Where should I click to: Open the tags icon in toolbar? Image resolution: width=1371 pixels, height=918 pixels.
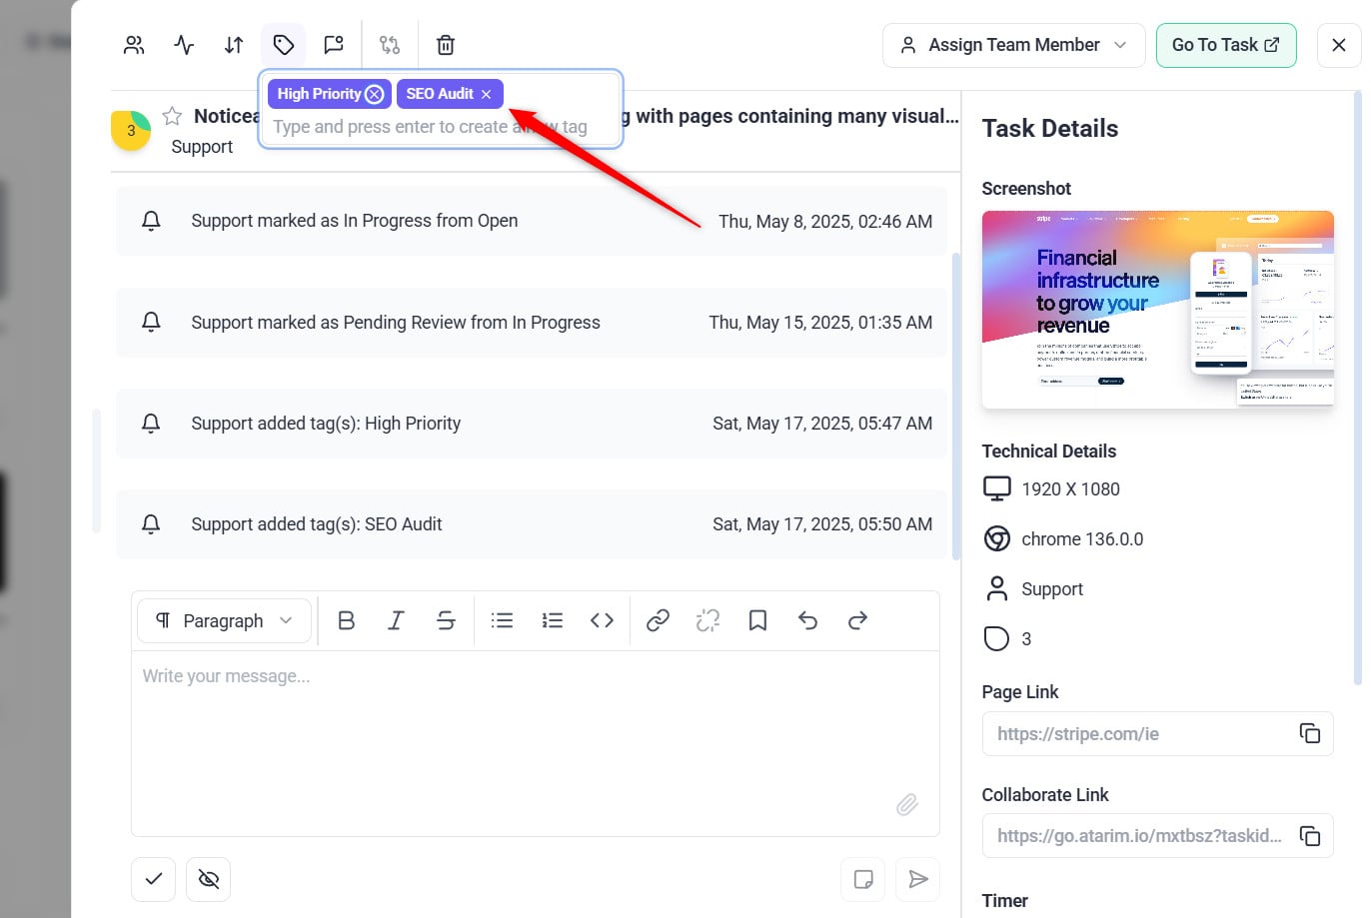[x=284, y=45]
